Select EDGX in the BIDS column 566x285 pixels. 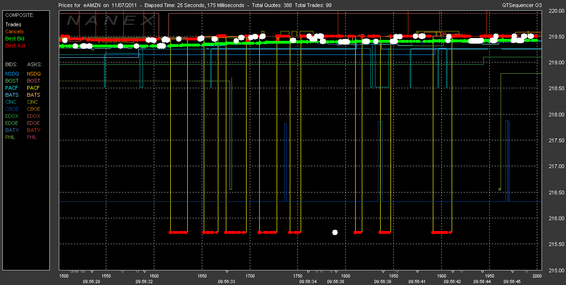[x=12, y=116]
